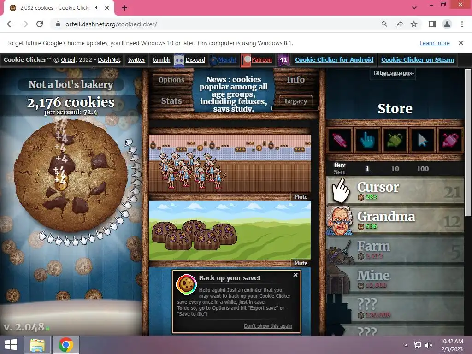
Task: Open the Legacy ascension panel
Action: pos(295,101)
